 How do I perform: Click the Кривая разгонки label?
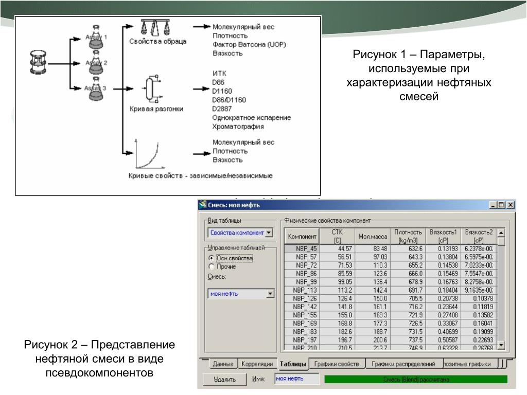tap(156, 109)
